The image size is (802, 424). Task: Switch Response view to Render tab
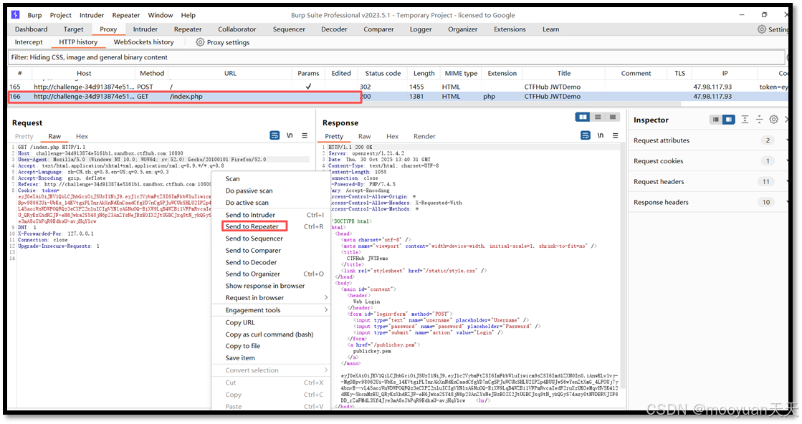[x=424, y=136]
